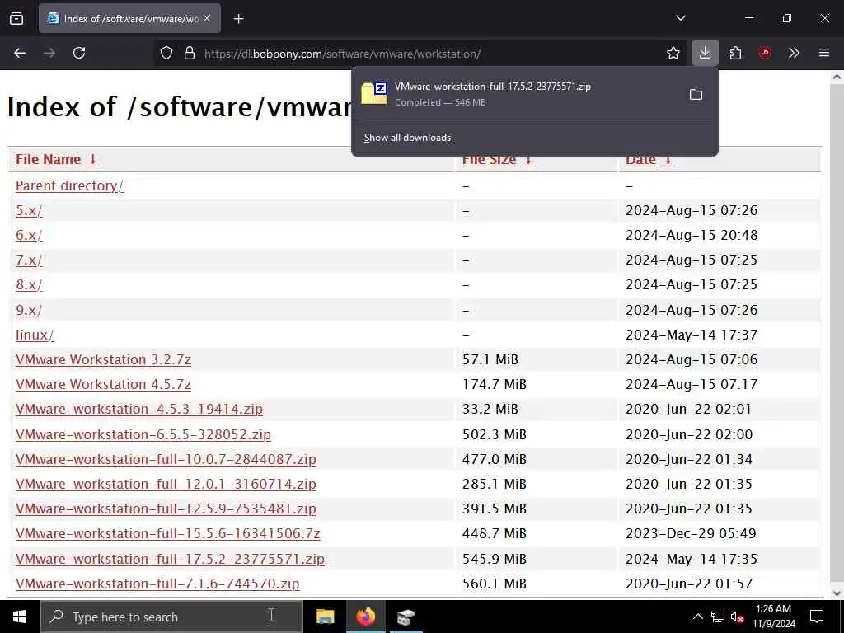Open the installer app on the taskbar

pos(406,617)
